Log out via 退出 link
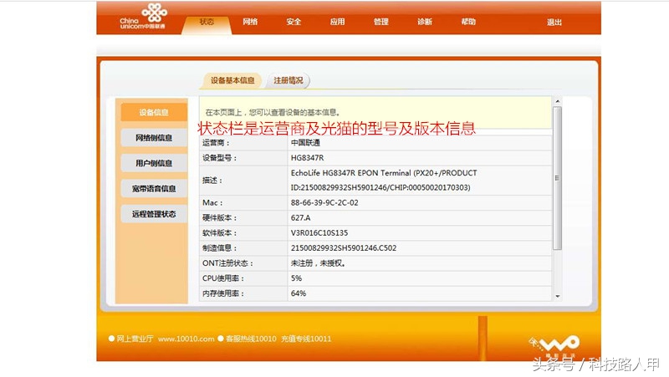Screen dimensions: 669x377 click(554, 23)
